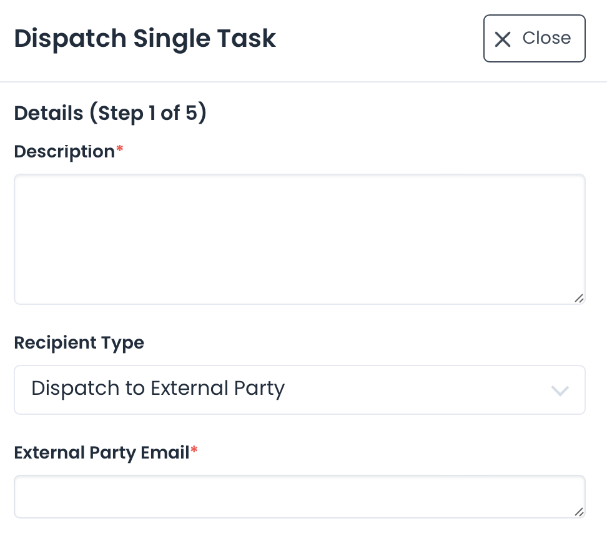
Task: Click the 'Details' section heading word
Action: pos(48,114)
